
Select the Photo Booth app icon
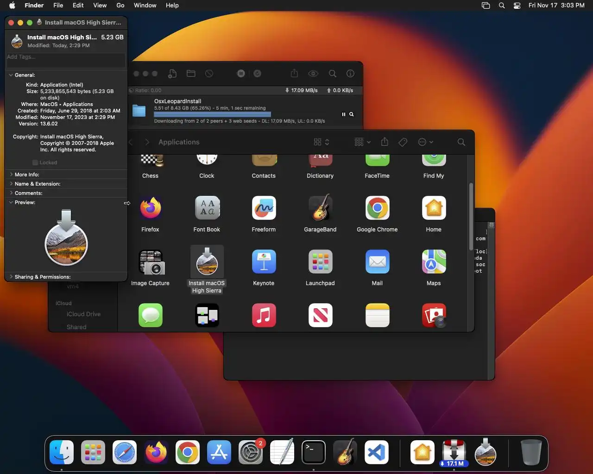434,316
